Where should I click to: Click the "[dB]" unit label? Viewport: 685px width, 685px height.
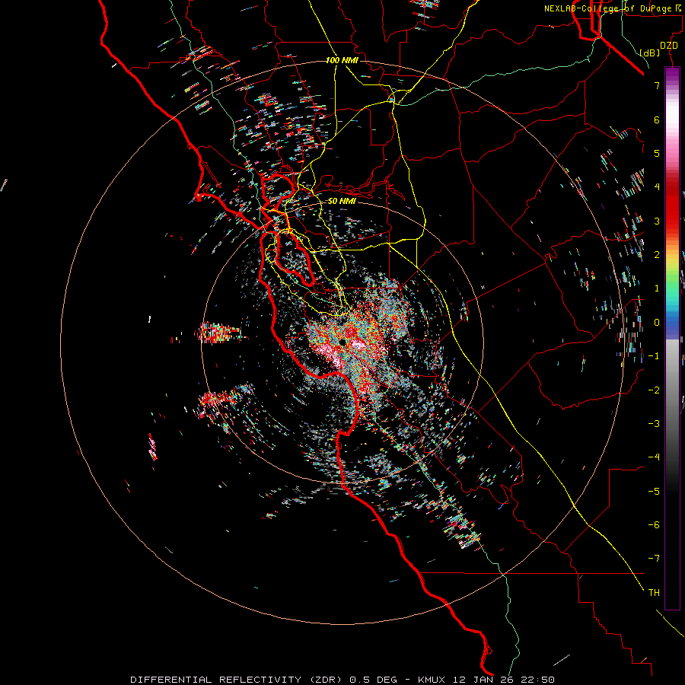coord(649,53)
